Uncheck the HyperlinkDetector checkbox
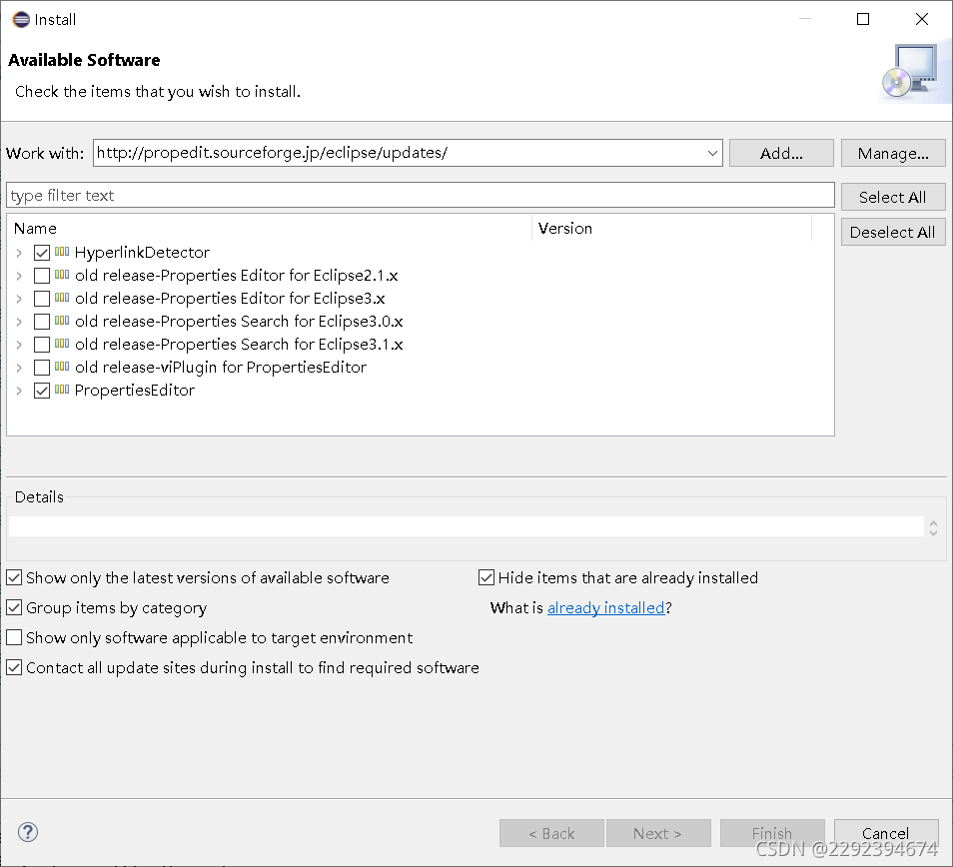 (x=42, y=252)
